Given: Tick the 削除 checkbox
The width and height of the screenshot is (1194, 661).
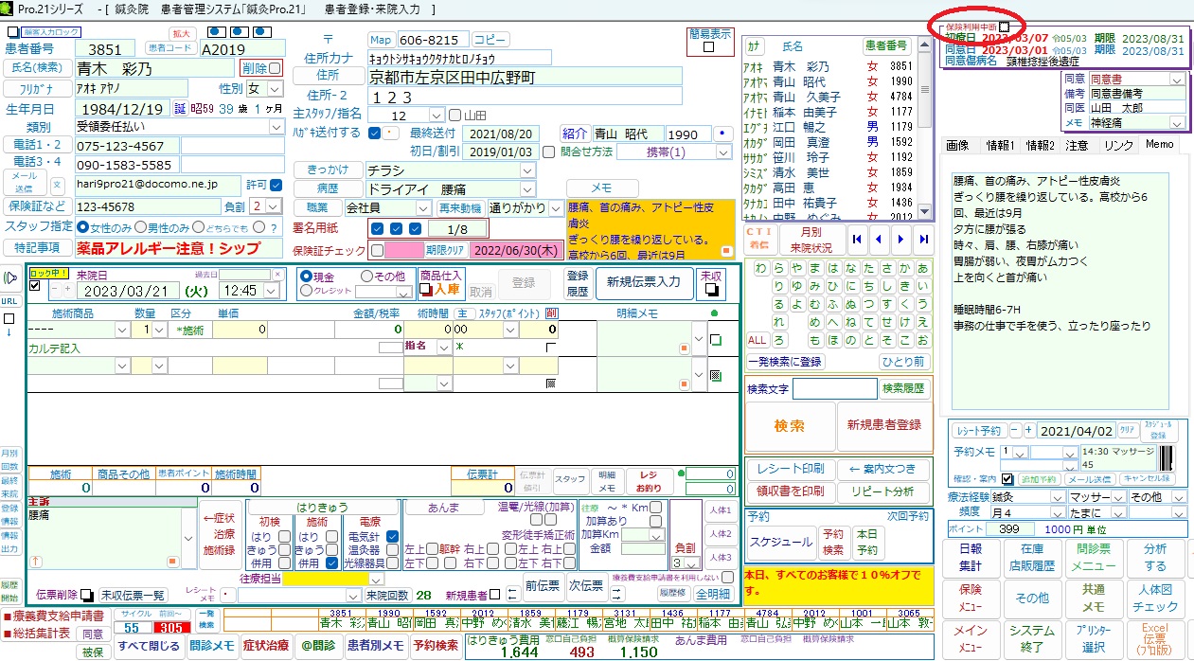Looking at the screenshot, I should [275, 68].
